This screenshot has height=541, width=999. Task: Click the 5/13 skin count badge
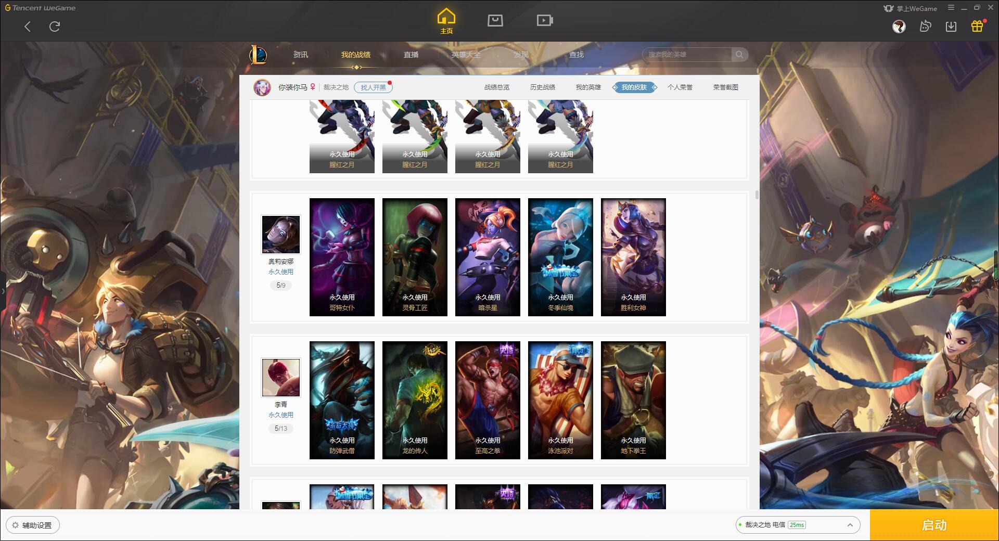(x=281, y=429)
